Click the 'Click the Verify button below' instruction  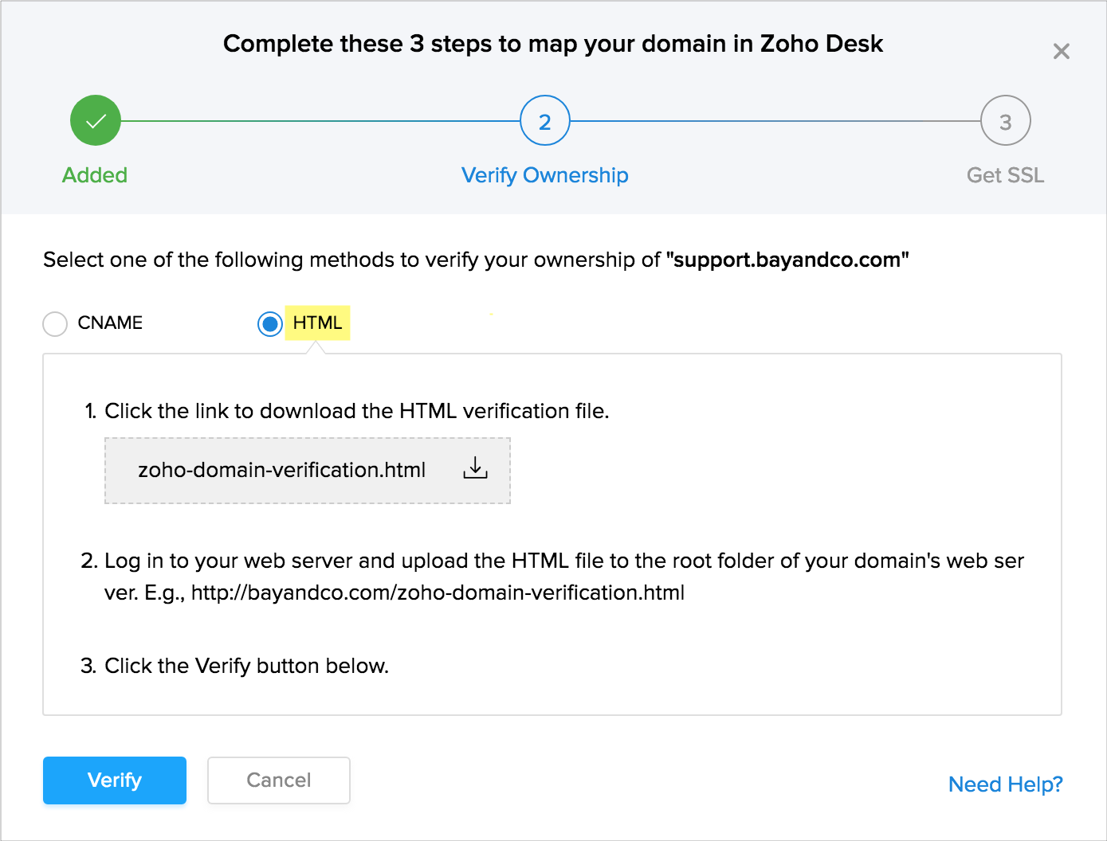tap(246, 666)
